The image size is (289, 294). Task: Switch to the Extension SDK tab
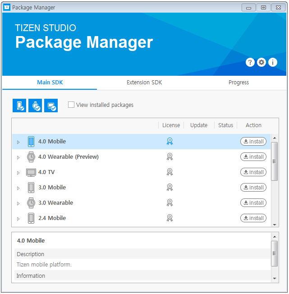144,83
